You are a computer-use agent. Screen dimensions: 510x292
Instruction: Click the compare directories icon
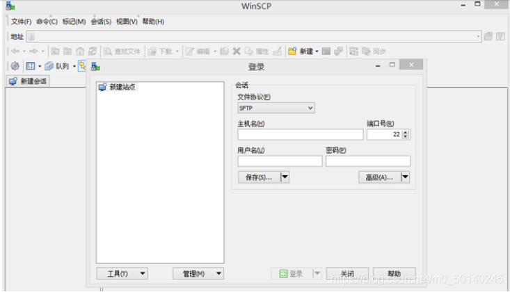pyautogui.click(x=353, y=51)
